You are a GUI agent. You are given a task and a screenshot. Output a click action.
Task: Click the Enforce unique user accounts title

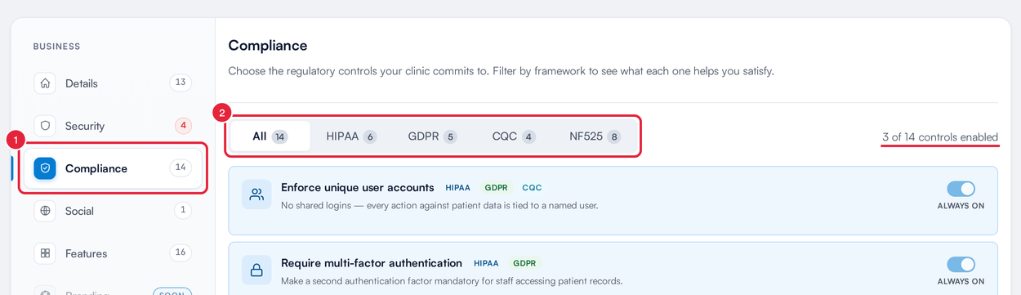click(357, 187)
